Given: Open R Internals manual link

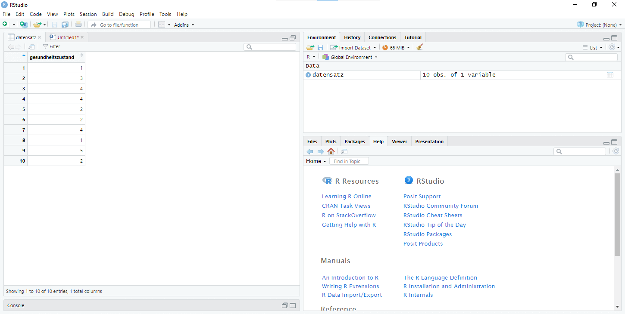Looking at the screenshot, I should 418,295.
